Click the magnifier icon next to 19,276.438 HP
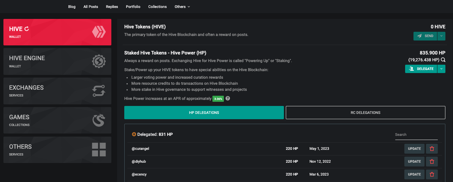This screenshot has width=453, height=182. 443,60
